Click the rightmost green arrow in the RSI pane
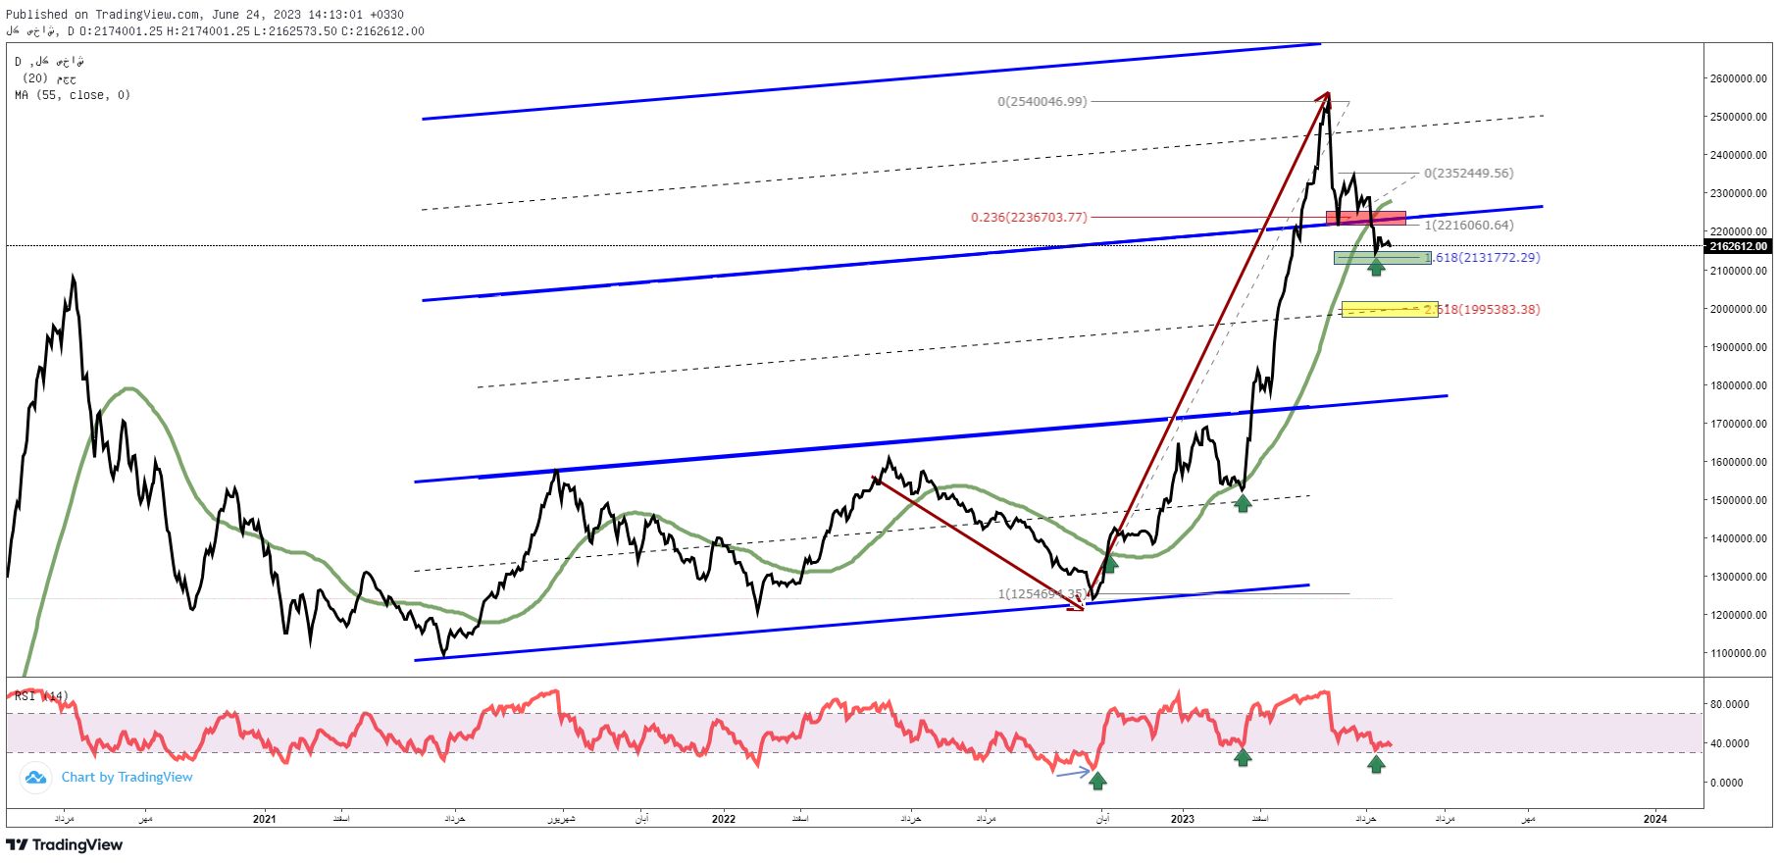Screen dimensions: 1779x863 [x=1376, y=764]
